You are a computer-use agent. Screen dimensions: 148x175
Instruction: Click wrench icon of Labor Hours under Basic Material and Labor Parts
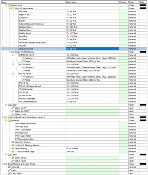click(x=9, y=173)
